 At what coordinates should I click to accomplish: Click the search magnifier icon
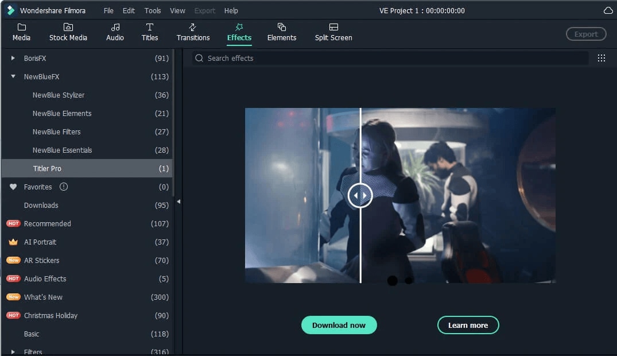pos(199,59)
